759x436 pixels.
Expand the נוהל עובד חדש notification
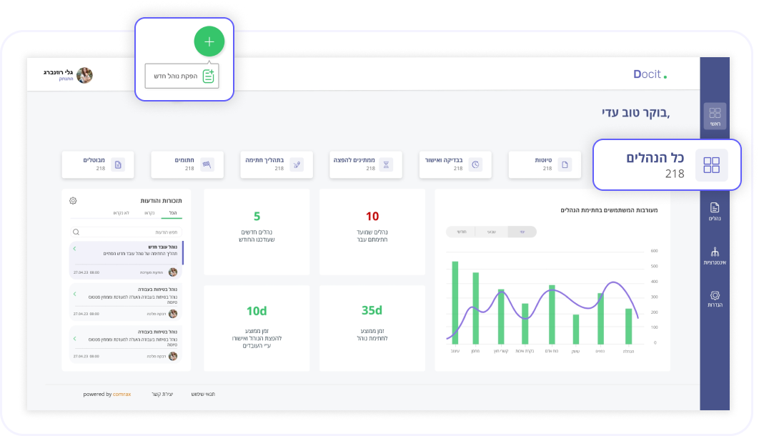(x=75, y=248)
